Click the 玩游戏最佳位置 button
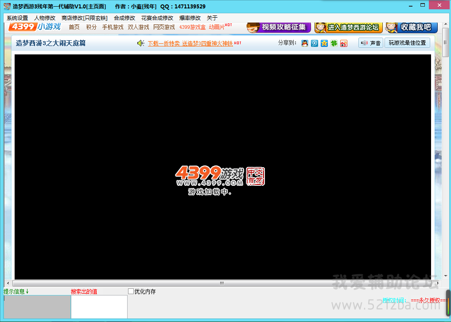 407,43
